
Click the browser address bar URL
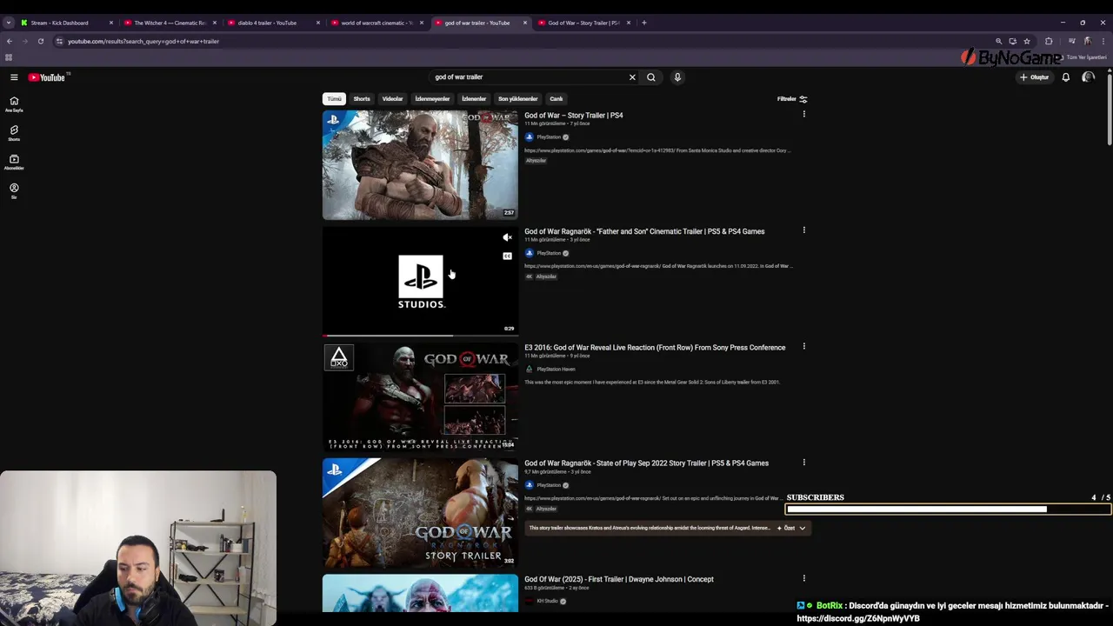[x=143, y=41]
